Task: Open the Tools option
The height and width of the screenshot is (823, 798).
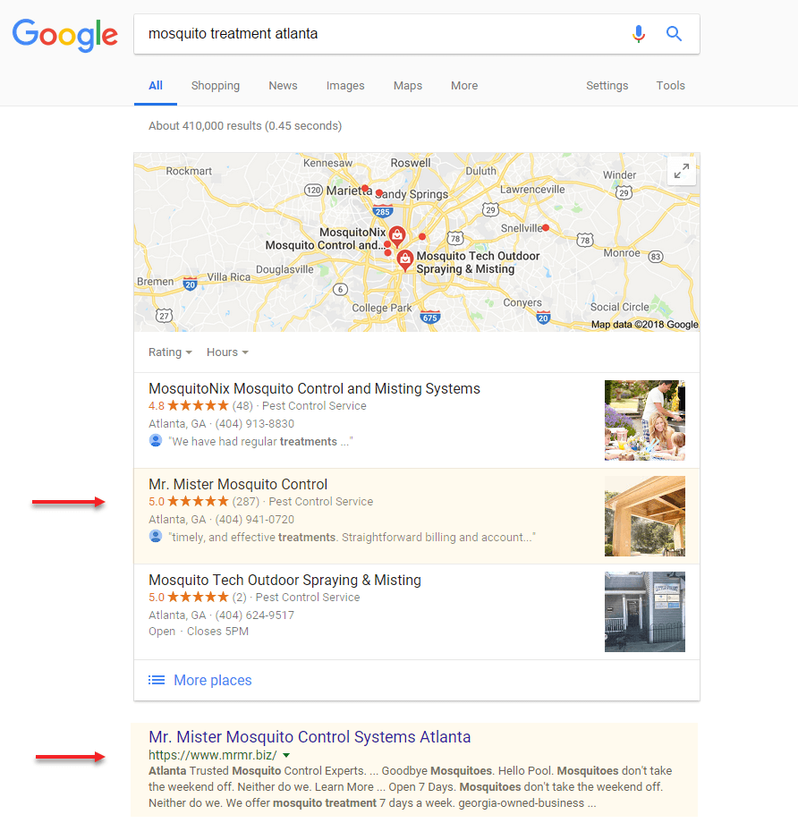Action: pos(670,86)
